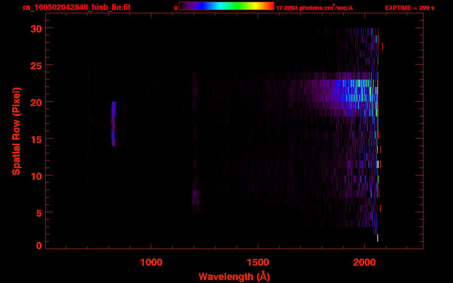Screen dimensions: 453x283
Task: Click the Spatial Row (Pixel) axis title
Action: tap(16, 131)
